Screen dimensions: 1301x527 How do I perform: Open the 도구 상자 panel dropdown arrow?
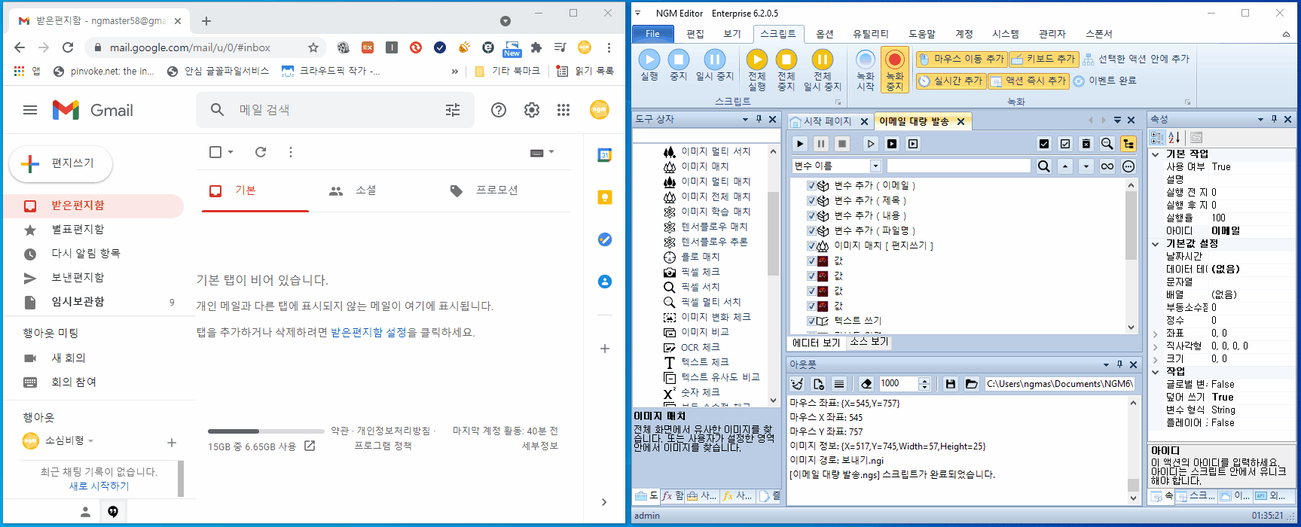746,120
